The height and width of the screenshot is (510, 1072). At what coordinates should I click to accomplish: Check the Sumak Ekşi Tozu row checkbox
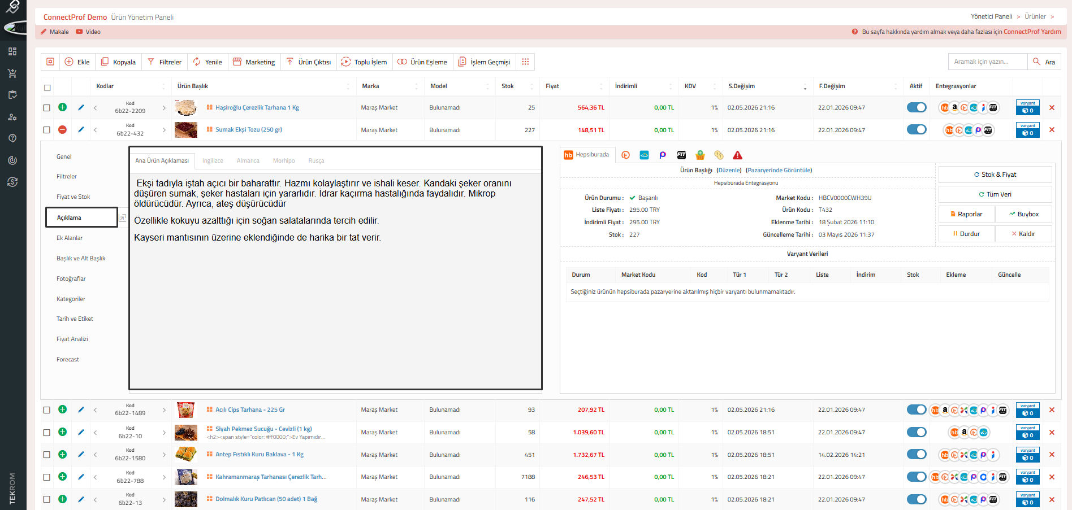[x=47, y=130]
